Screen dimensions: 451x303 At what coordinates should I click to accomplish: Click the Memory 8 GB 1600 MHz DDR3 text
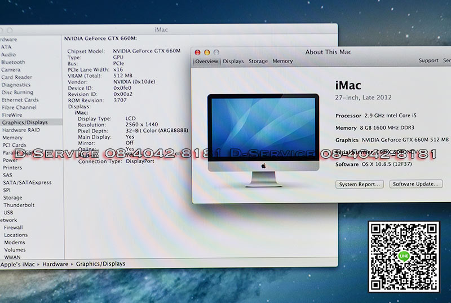375,128
